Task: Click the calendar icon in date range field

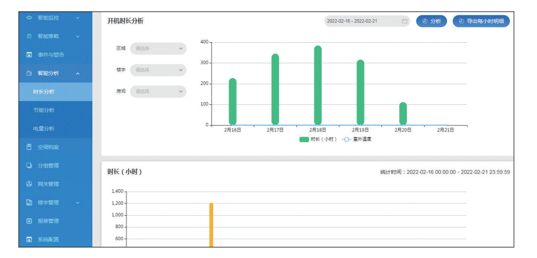Action: tap(404, 21)
